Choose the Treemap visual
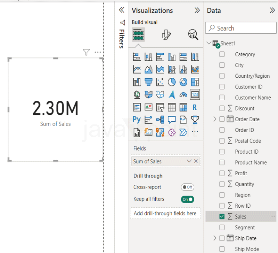278x253 pixels. [195, 82]
